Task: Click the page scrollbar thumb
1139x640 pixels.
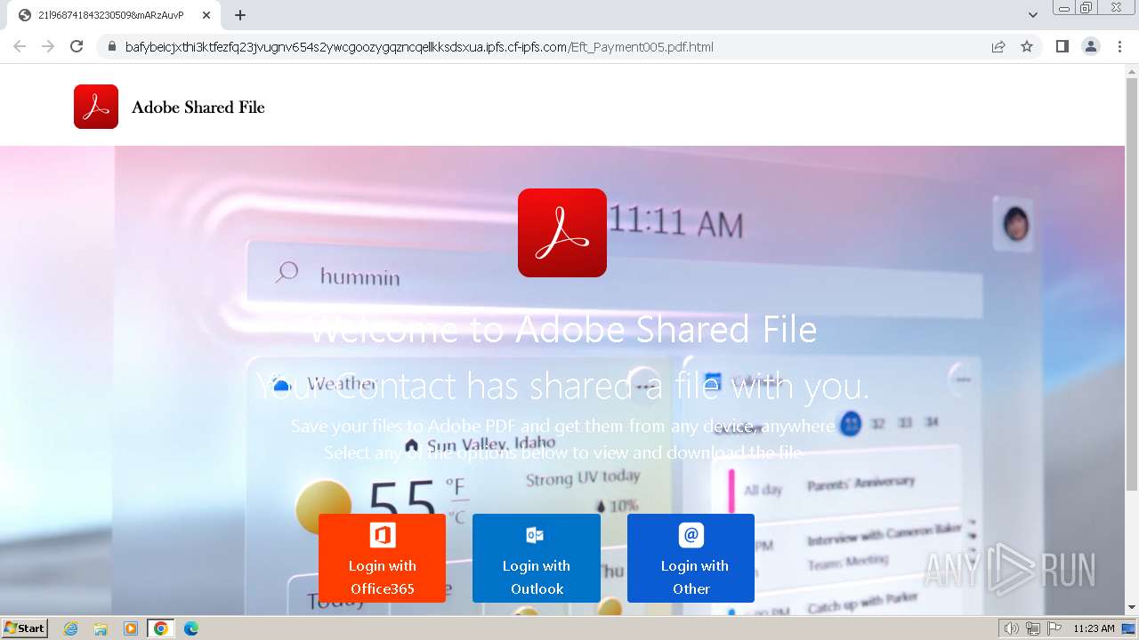Action: pyautogui.click(x=1132, y=284)
